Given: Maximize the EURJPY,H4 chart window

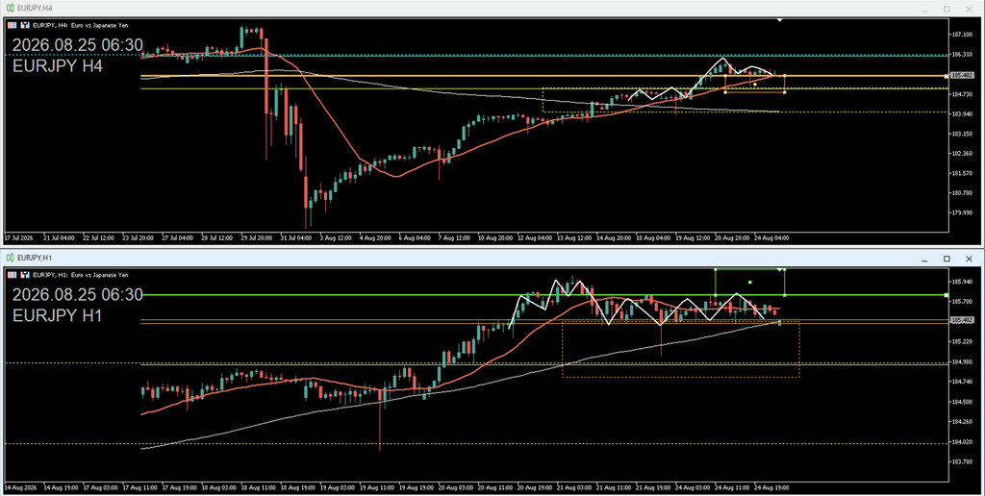Looking at the screenshot, I should click(x=947, y=9).
